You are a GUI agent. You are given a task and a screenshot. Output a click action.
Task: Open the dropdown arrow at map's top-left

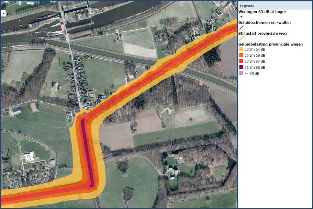point(3,13)
